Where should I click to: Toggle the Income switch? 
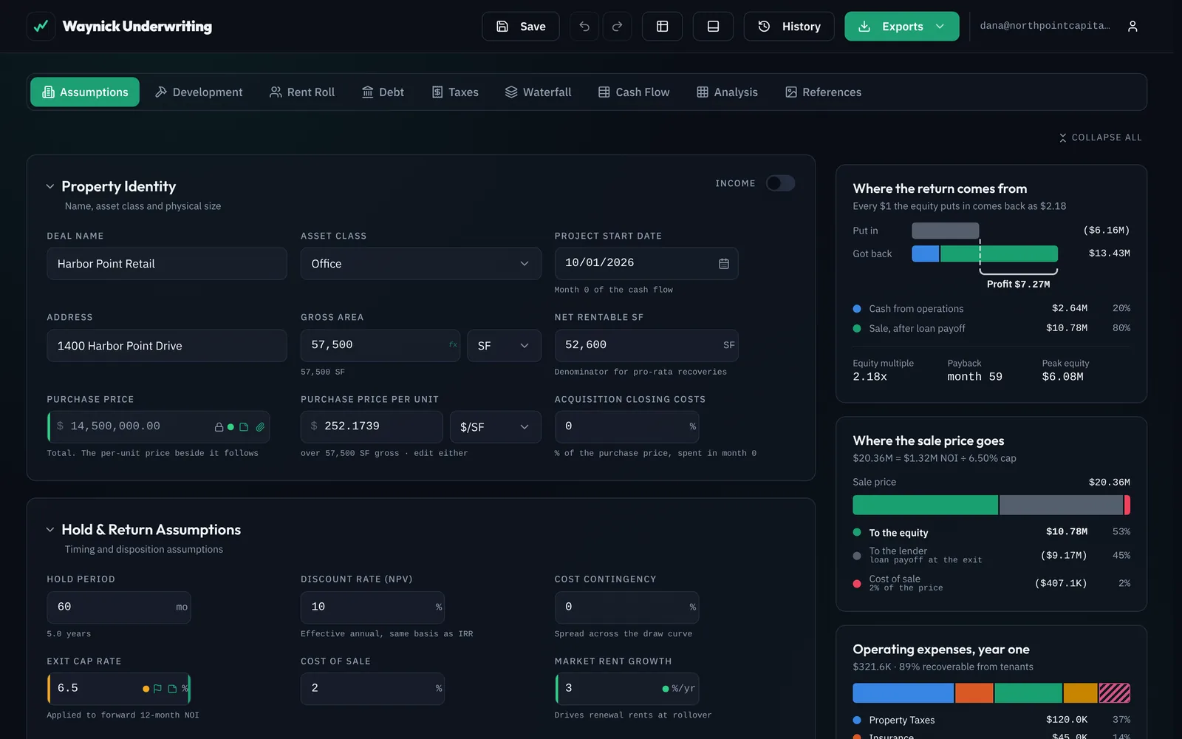(780, 183)
